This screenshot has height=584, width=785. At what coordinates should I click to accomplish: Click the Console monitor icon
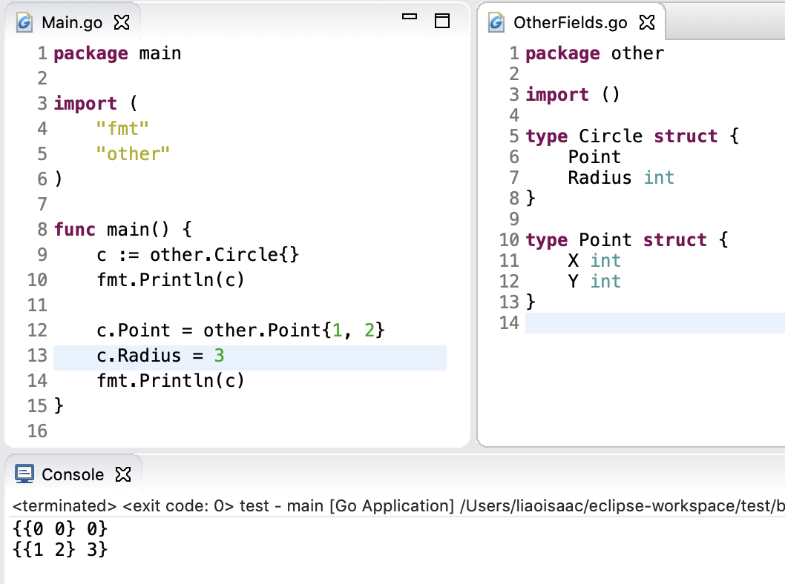pyautogui.click(x=24, y=474)
